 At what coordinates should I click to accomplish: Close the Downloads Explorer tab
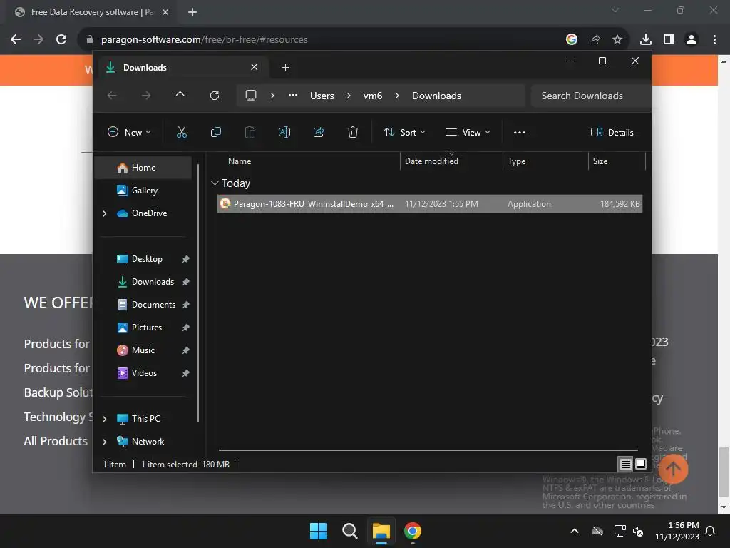(255, 67)
